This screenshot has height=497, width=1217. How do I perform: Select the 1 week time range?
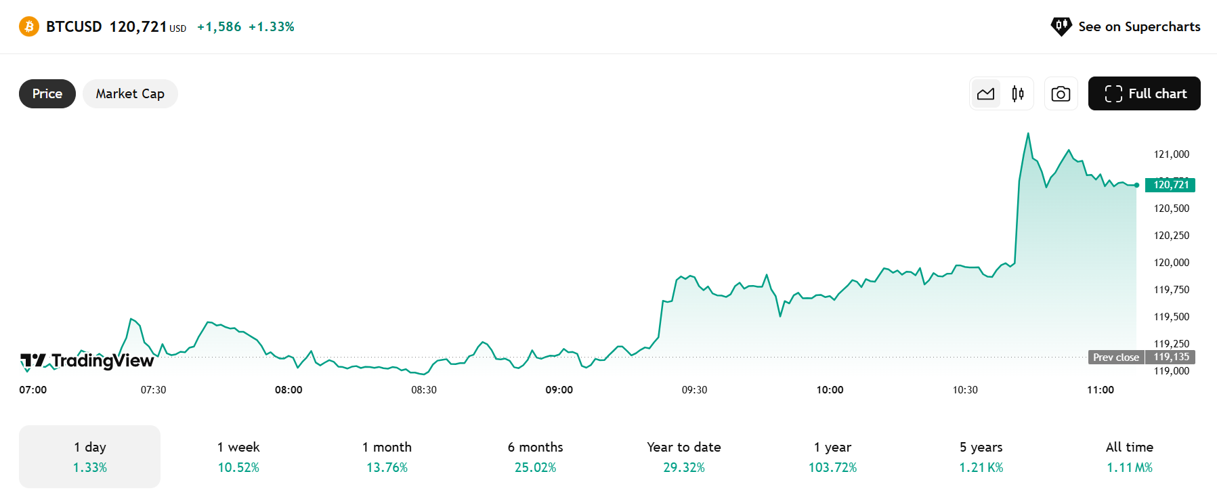[x=238, y=456]
